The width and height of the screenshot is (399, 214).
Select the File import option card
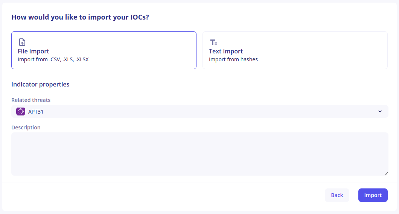(104, 50)
